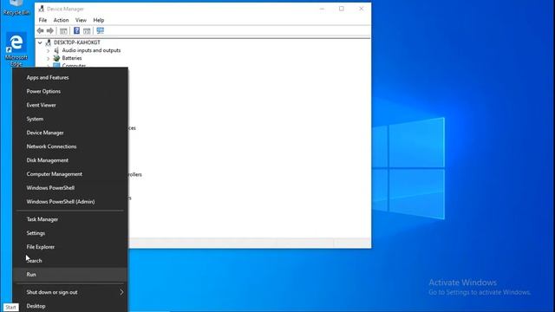Open Settings from the context menu

coord(70,233)
